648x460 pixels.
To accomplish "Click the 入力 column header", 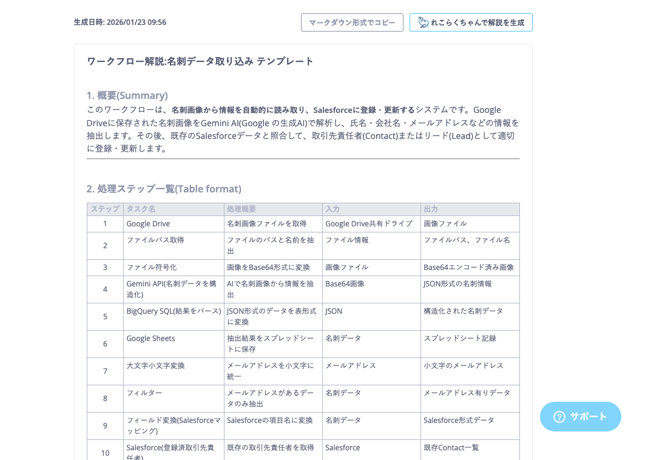I will coord(332,209).
